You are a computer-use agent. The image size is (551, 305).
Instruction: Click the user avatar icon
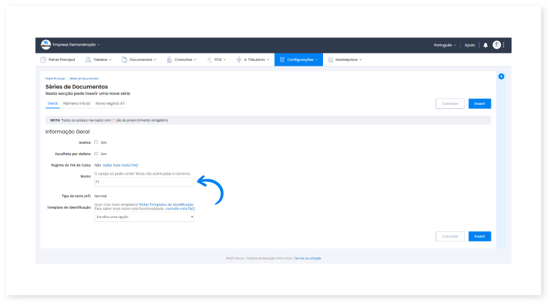(497, 45)
